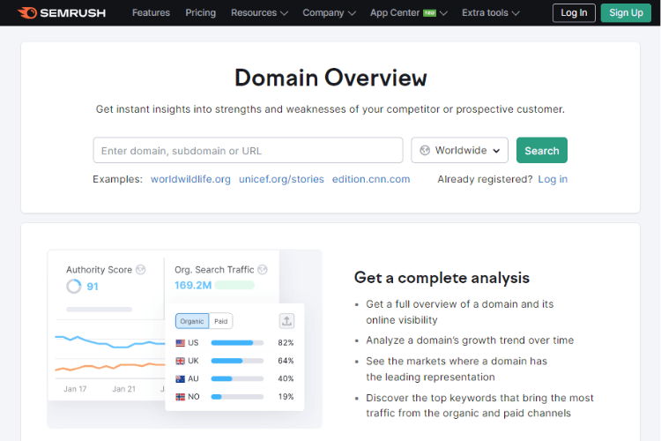
Task: Click the UK 64% traffic bar
Action: click(237, 361)
